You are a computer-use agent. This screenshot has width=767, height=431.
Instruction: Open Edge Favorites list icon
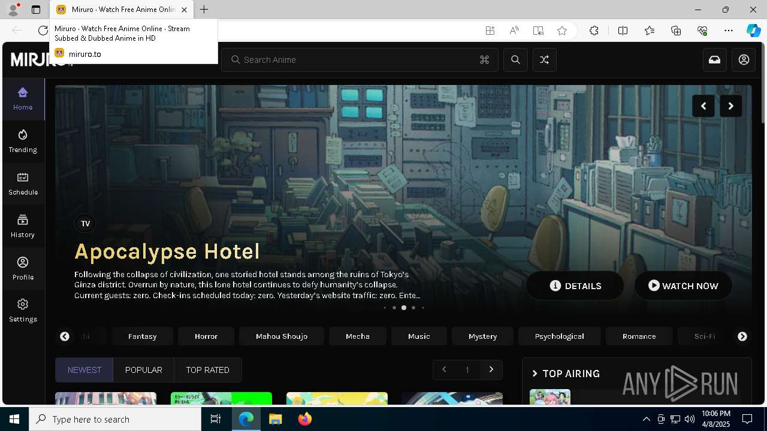click(650, 31)
